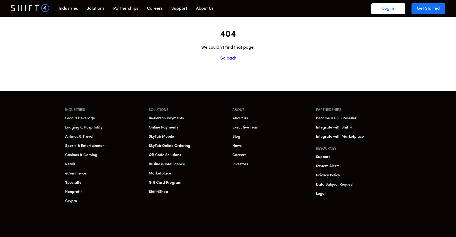Visit the Investors link
The image size is (456, 237).
tap(240, 164)
